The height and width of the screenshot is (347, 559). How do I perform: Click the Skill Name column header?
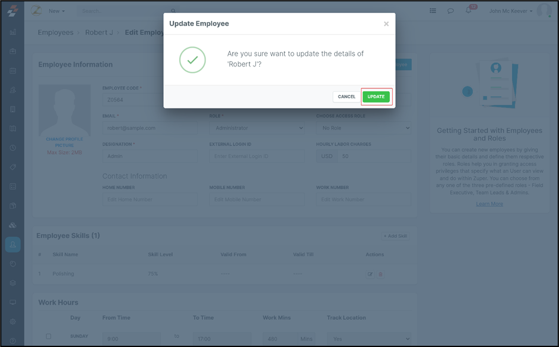[x=65, y=254]
